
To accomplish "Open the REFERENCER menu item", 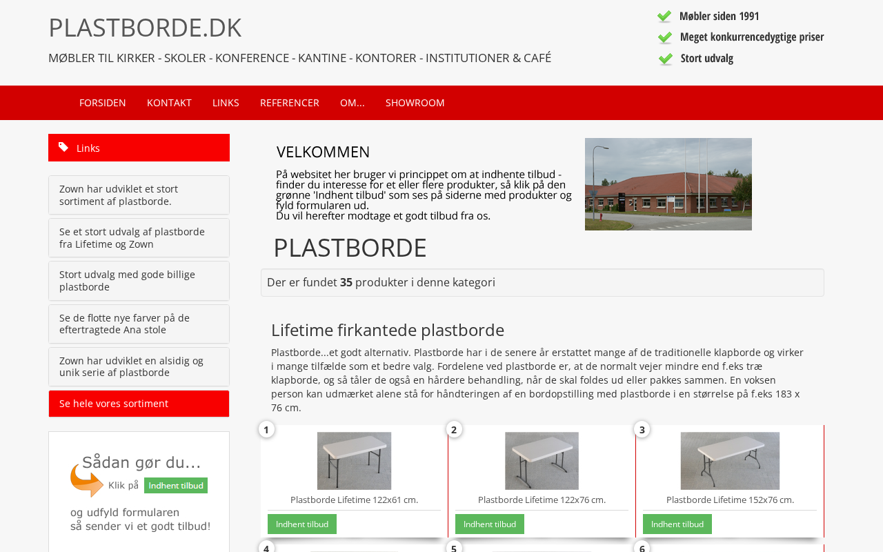I will point(290,103).
